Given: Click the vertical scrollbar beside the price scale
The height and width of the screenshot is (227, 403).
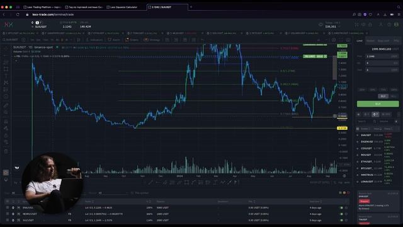Looking at the screenshot, I should click(x=334, y=68).
